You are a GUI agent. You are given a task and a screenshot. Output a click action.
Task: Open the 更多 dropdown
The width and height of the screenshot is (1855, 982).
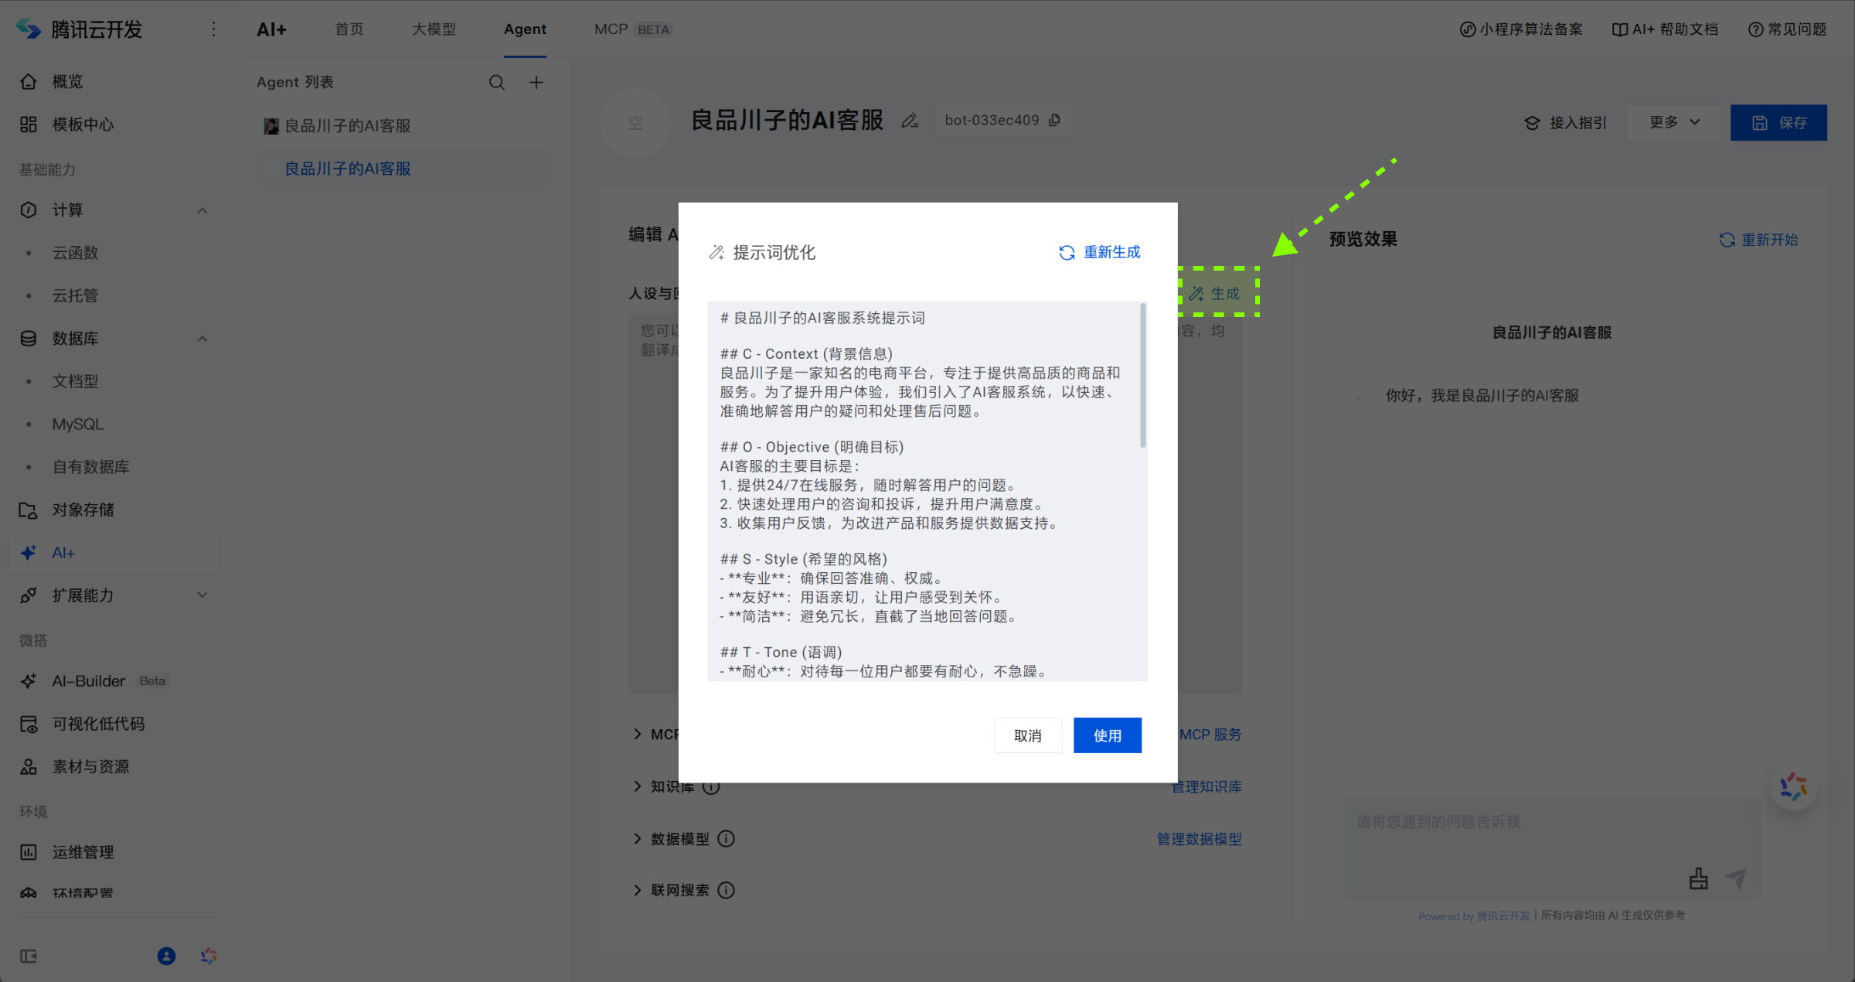pos(1674,122)
